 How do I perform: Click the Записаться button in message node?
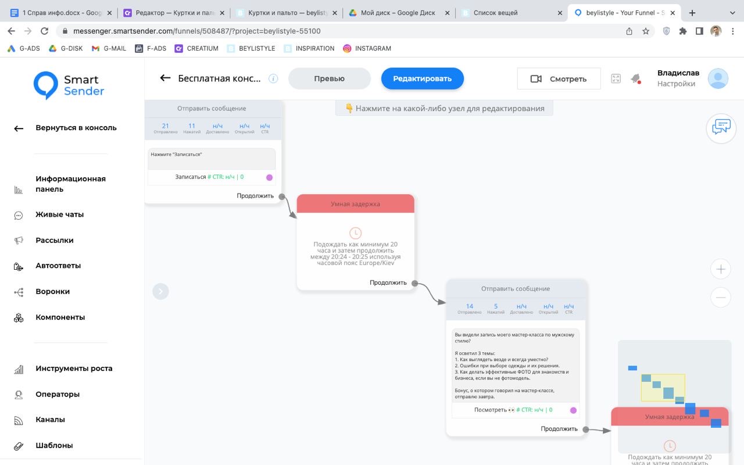tap(212, 177)
